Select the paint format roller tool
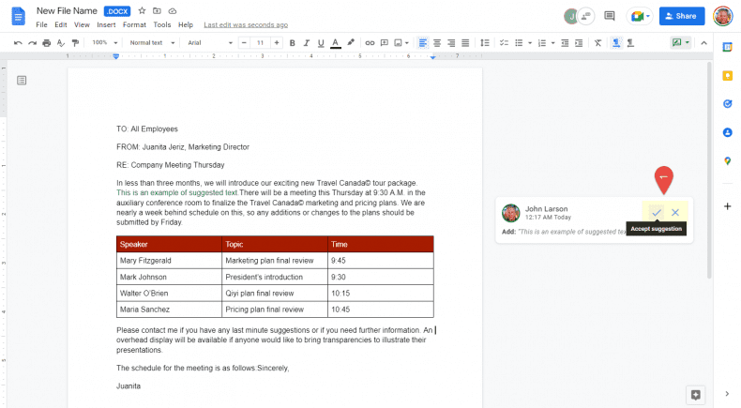Screen dimensions: 741x408 75,43
